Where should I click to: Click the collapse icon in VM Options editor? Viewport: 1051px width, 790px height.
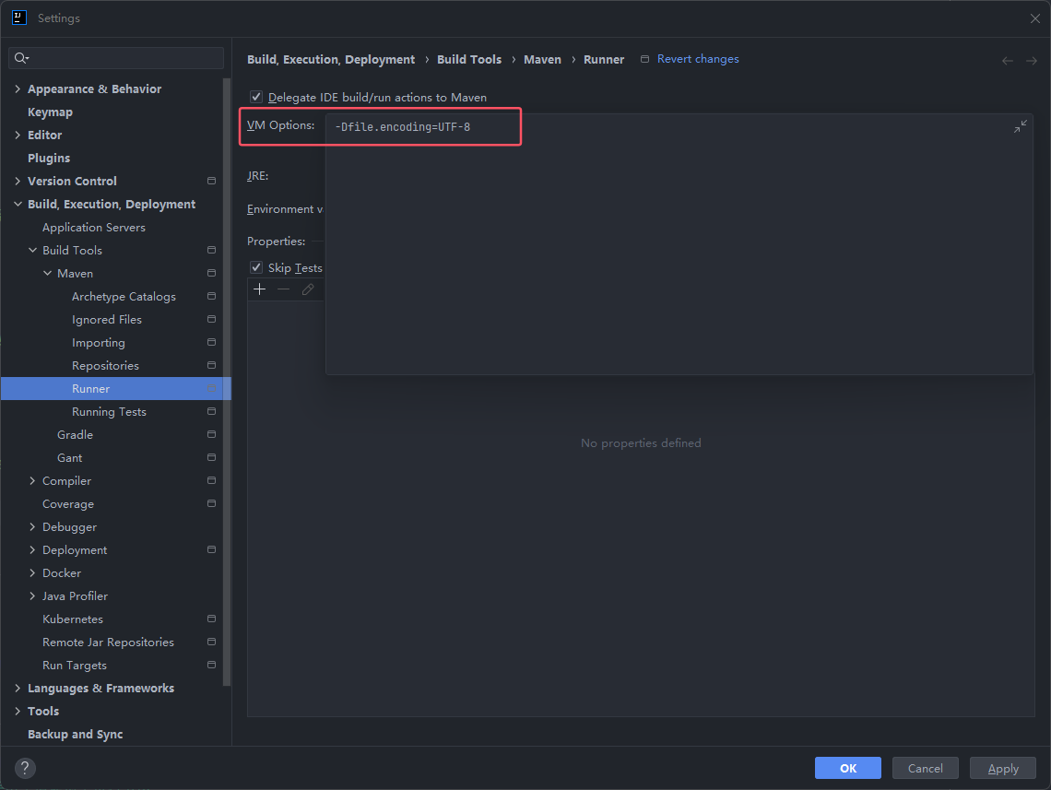coord(1021,126)
